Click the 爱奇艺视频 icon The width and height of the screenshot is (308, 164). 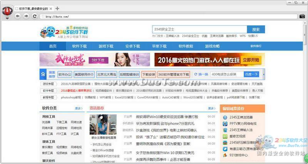click(x=225, y=136)
